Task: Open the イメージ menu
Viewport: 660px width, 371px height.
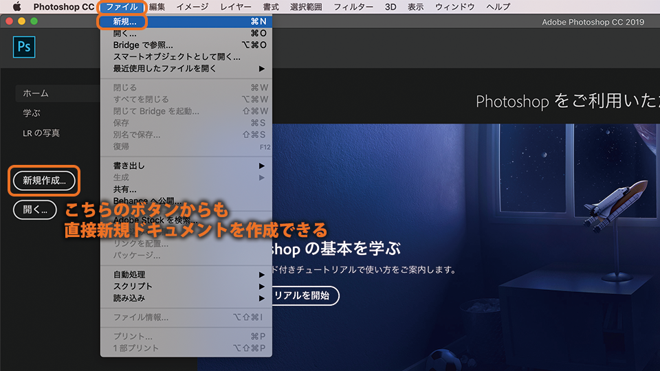Action: [x=192, y=7]
